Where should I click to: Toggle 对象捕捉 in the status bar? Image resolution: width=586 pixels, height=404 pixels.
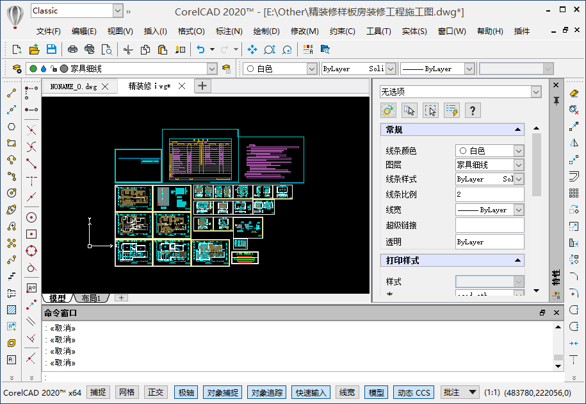222,392
